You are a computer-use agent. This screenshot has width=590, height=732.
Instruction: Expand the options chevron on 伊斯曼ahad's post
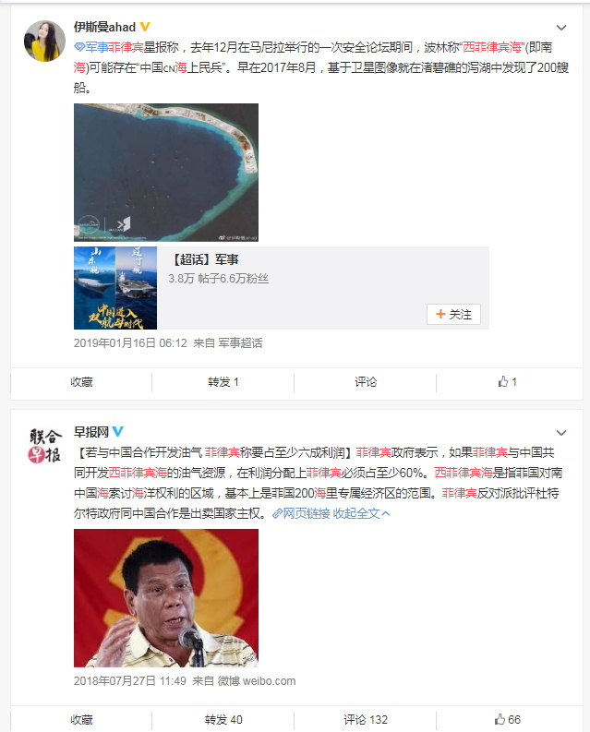[561, 28]
